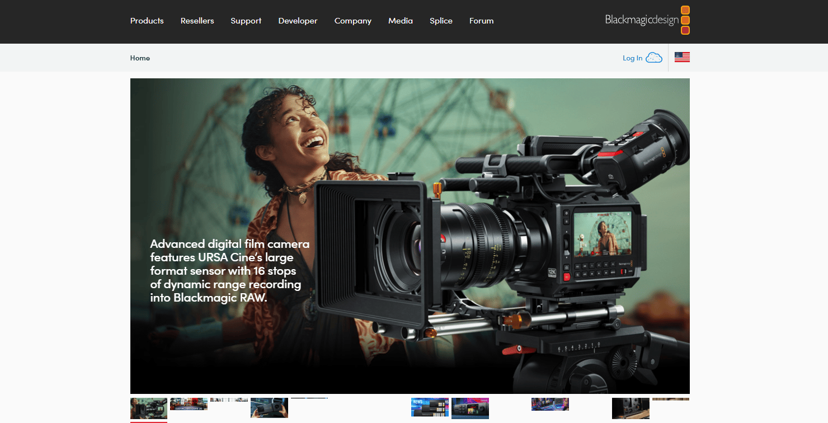
Task: Go to the Resellers page
Action: tap(197, 21)
